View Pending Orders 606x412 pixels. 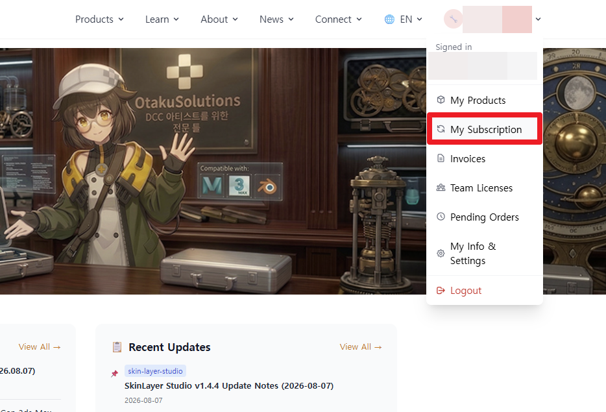tap(485, 217)
